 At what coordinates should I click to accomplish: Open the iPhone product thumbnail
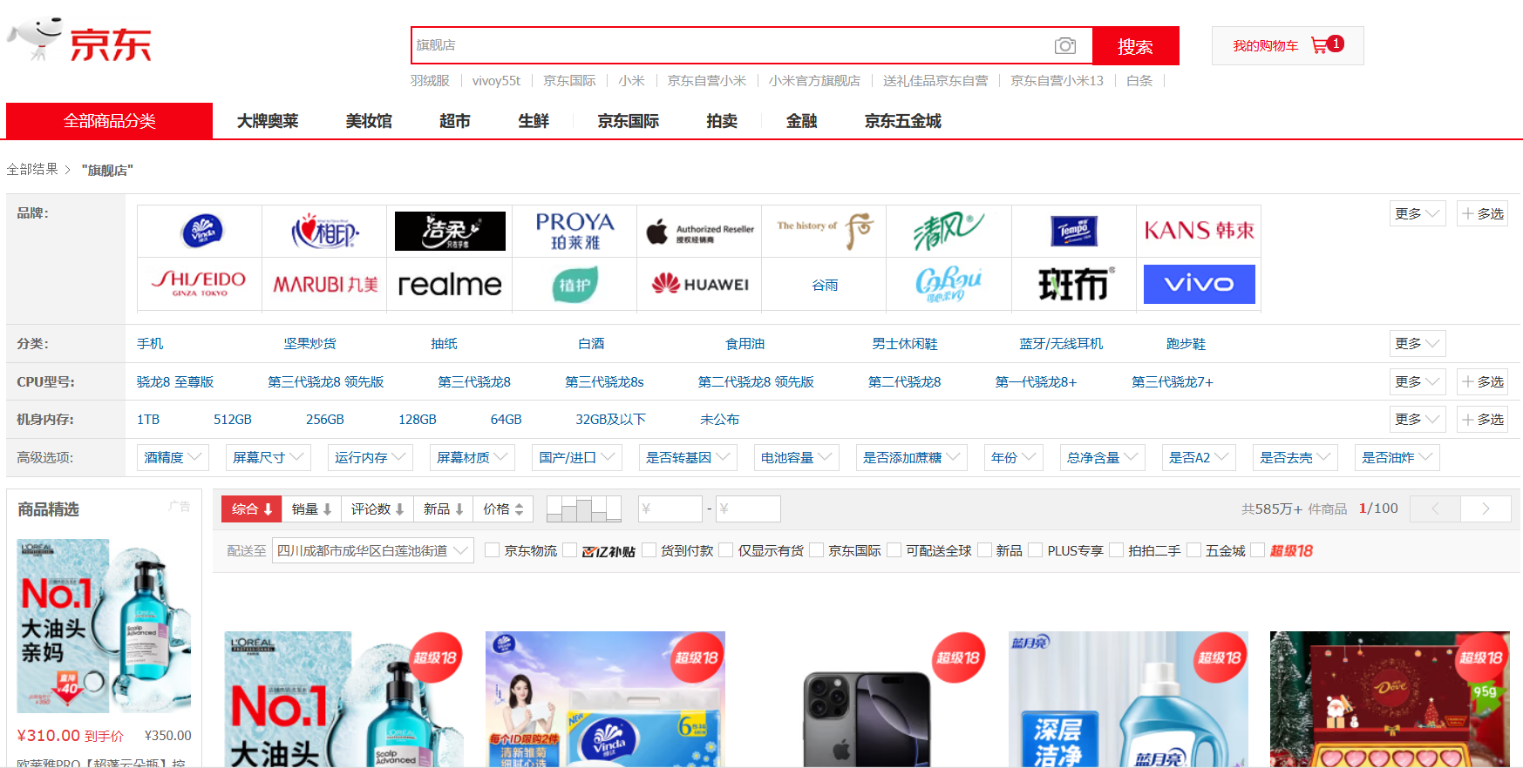(867, 699)
